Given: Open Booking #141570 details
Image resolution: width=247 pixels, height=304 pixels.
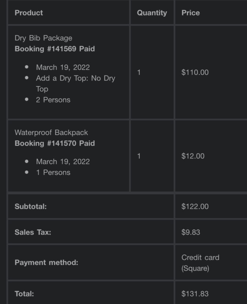Looking at the screenshot, I should coord(55,143).
